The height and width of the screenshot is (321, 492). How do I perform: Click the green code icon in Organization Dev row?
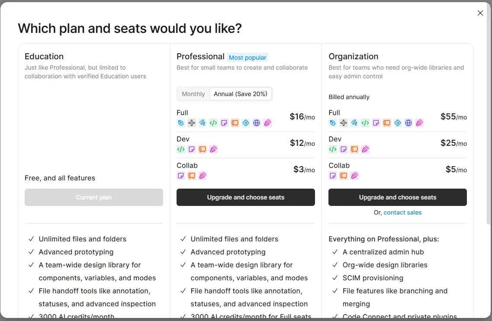(333, 149)
